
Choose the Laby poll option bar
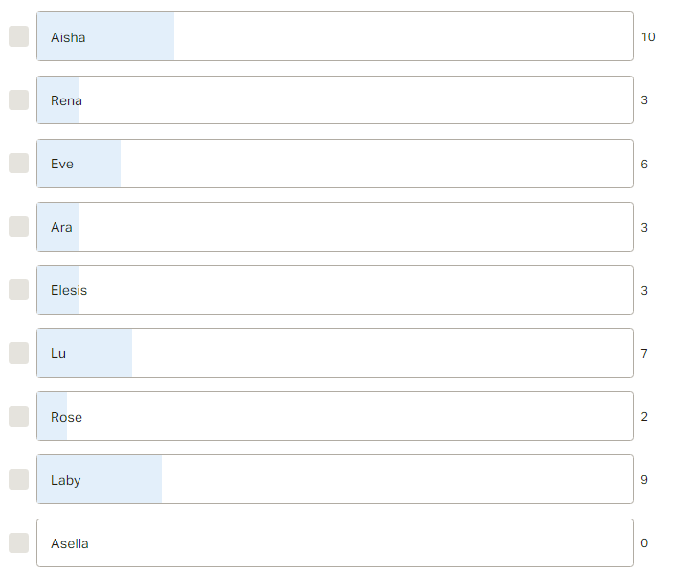335,479
